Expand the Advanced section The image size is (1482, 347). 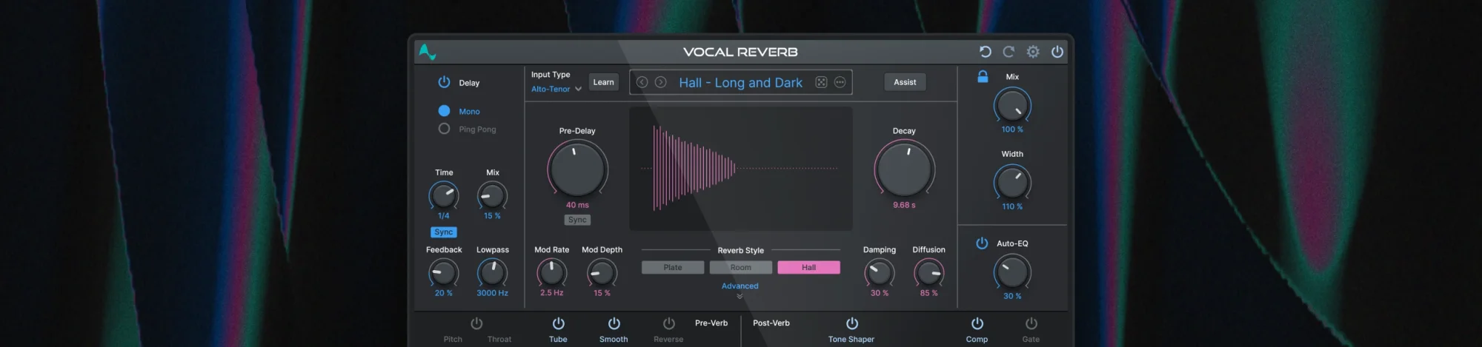pyautogui.click(x=740, y=289)
